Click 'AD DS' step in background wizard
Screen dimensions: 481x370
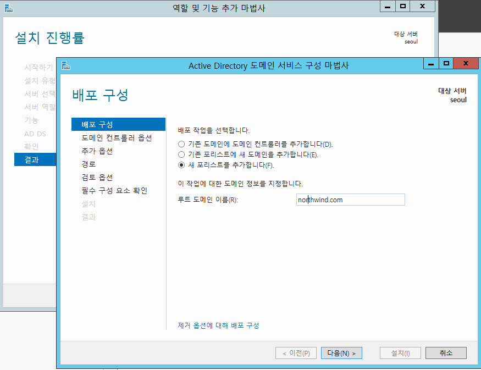pyautogui.click(x=35, y=134)
